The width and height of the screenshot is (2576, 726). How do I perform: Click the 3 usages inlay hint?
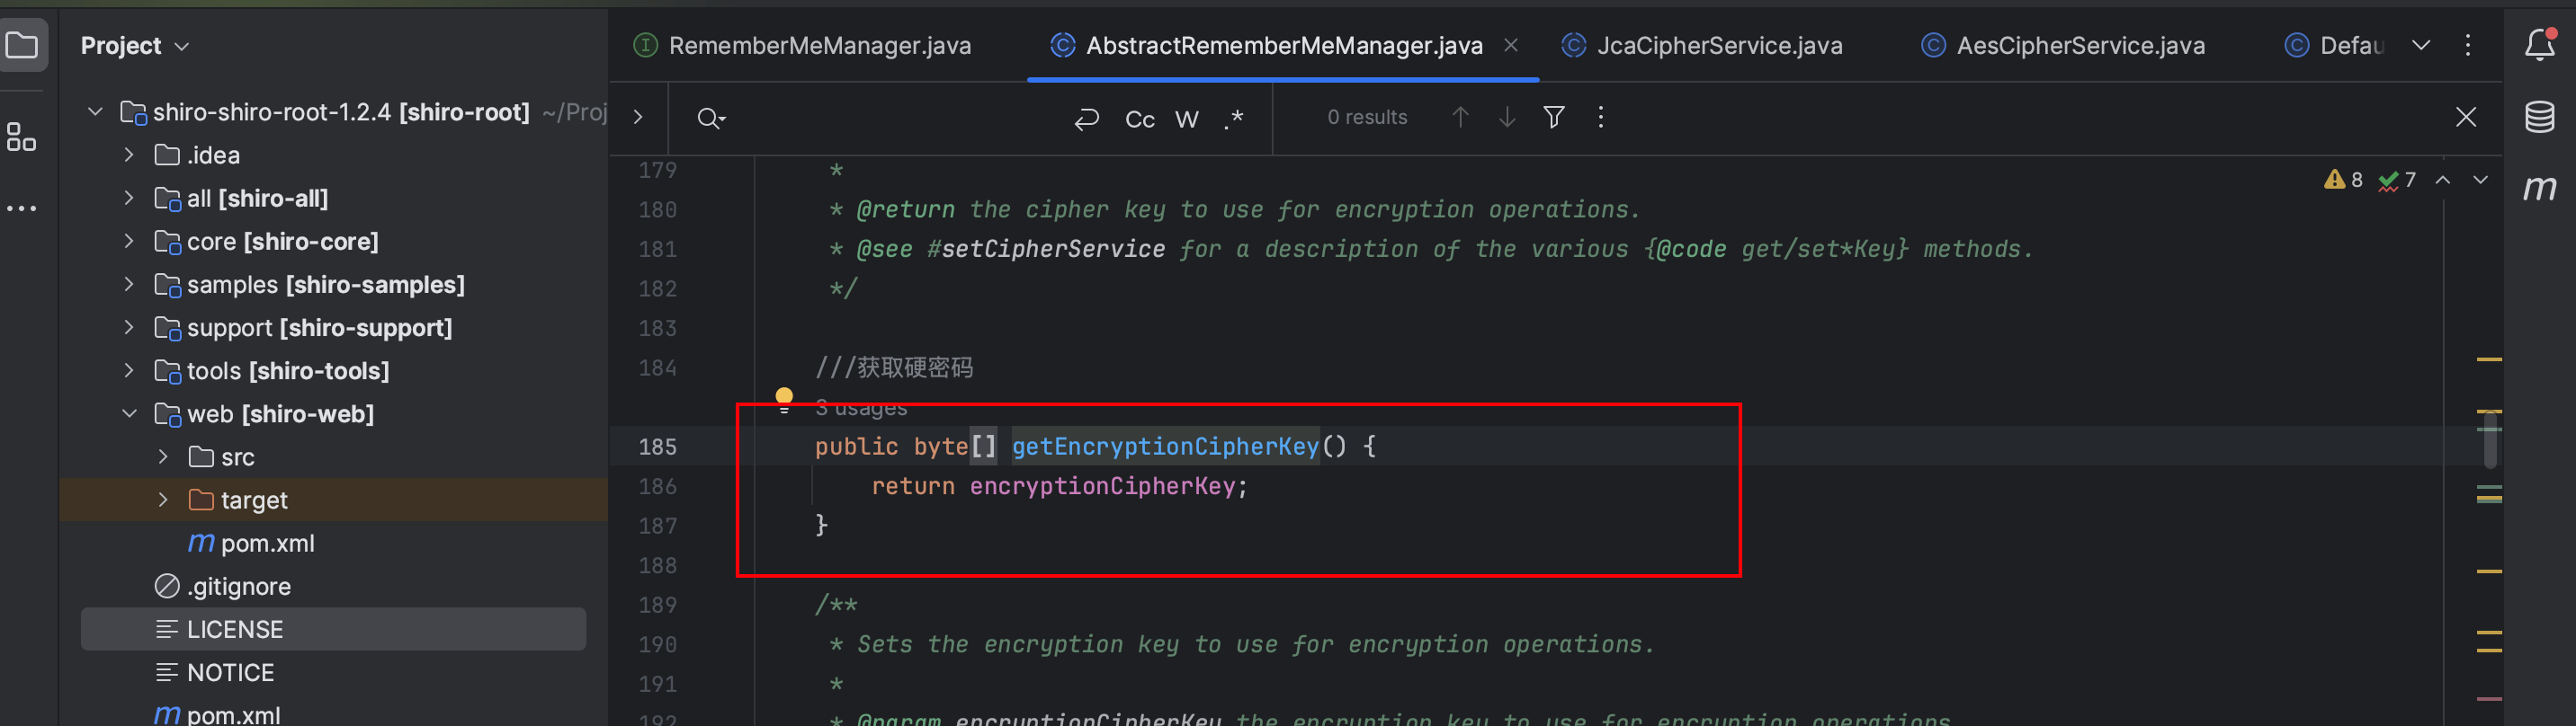(861, 407)
